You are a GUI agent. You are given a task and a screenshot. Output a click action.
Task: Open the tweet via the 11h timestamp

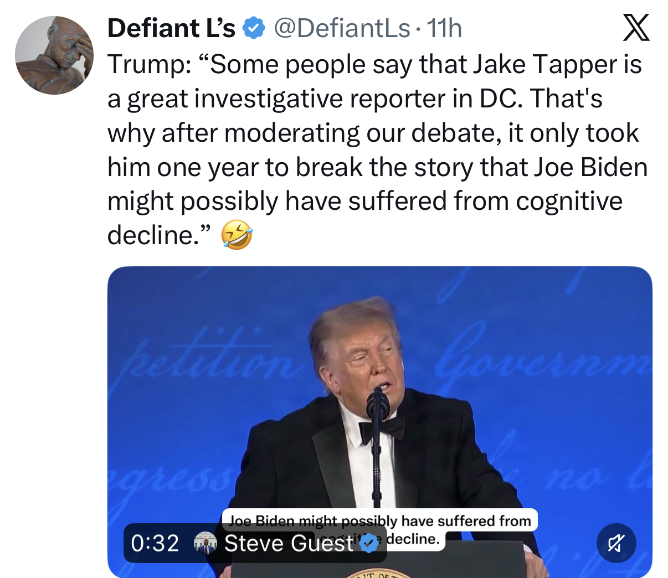click(x=444, y=28)
